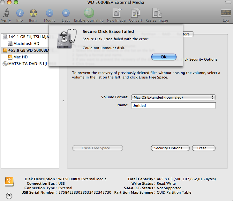Click the Burn toolbar icon
Screen dimensions: 233x201
33,13
